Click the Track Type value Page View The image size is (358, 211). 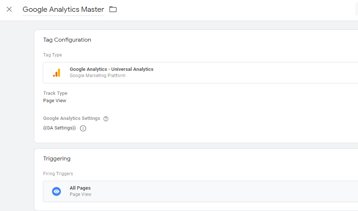55,101
